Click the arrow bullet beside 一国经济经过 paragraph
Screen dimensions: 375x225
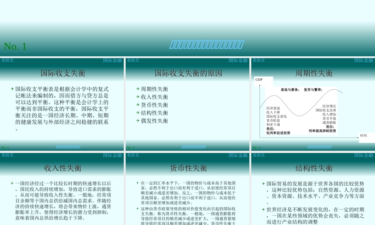coord(12,183)
